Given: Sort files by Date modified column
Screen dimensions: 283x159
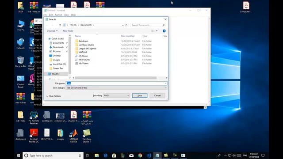Looking at the screenshot, I should pyautogui.click(x=128, y=36).
